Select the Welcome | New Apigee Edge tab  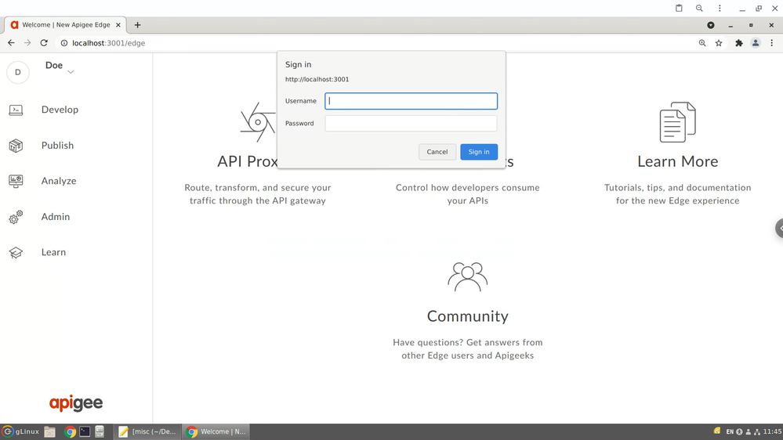[65, 24]
